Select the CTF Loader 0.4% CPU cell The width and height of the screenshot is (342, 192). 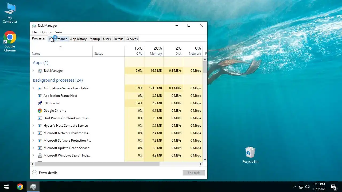(134, 103)
